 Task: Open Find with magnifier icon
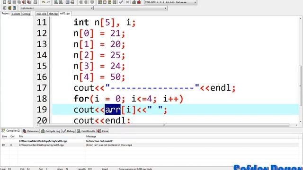(56, 2)
